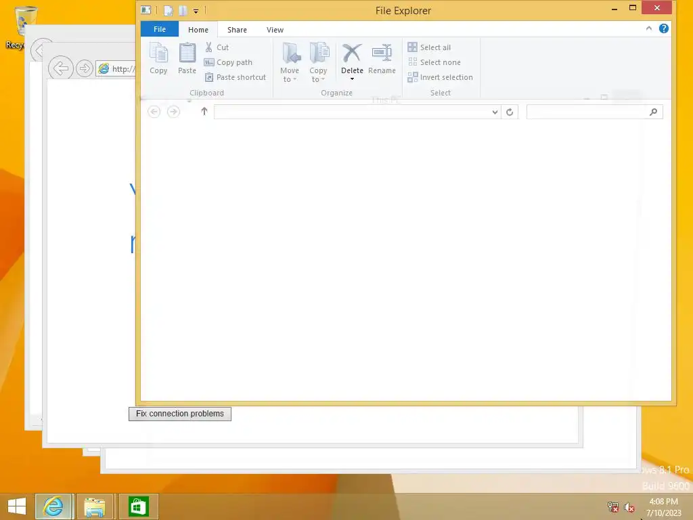Viewport: 693px width, 520px height.
Task: Click the New folder quick access icon
Action: (183, 11)
